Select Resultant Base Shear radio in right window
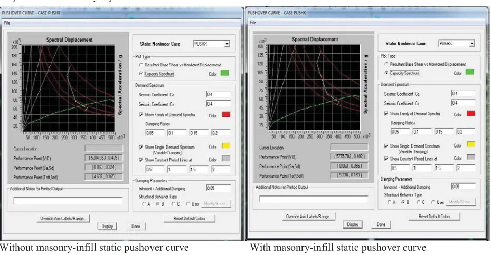491x255 pixels. tap(386, 64)
